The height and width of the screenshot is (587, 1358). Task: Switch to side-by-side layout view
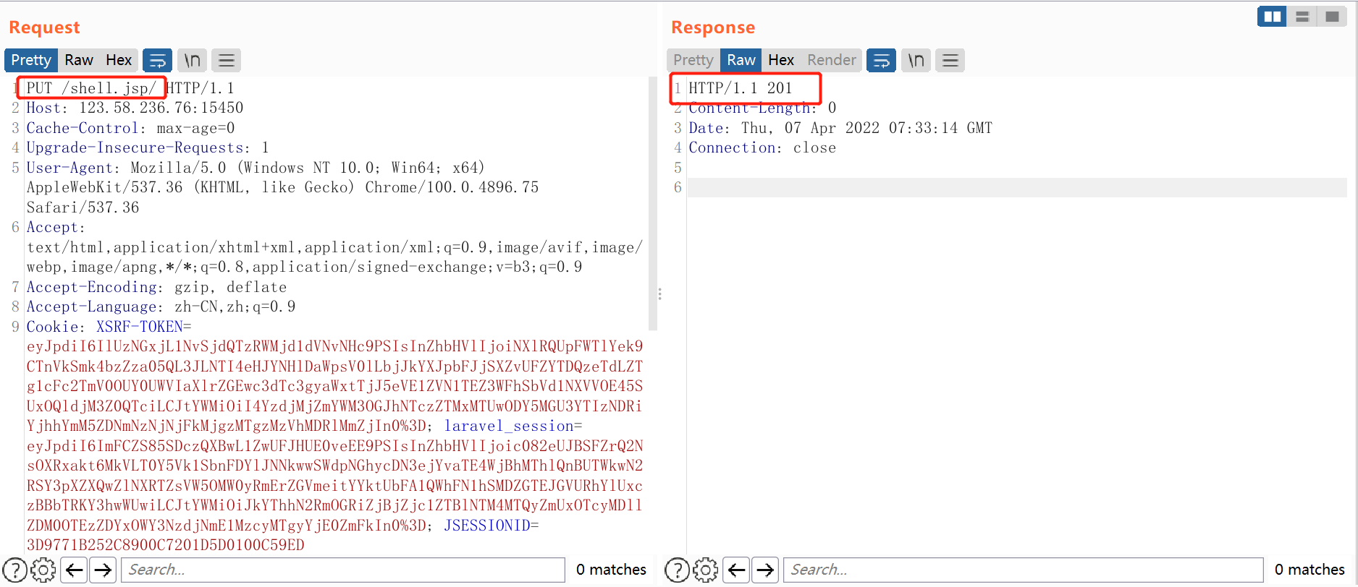[1272, 17]
